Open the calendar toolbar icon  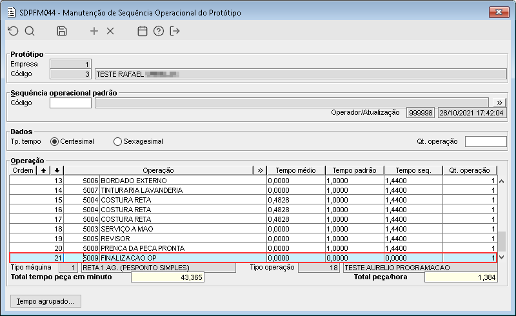[142, 31]
